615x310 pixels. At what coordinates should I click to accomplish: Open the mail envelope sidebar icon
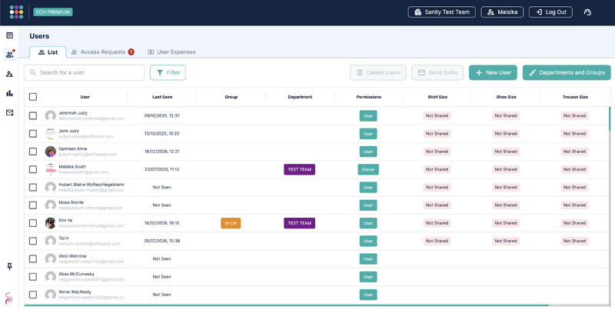tap(9, 112)
